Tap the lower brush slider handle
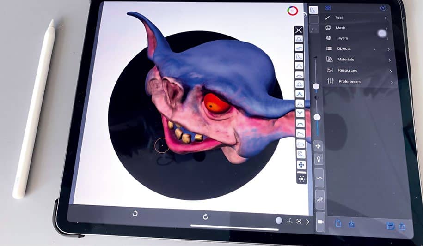The height and width of the screenshot is (246, 423). (317, 117)
